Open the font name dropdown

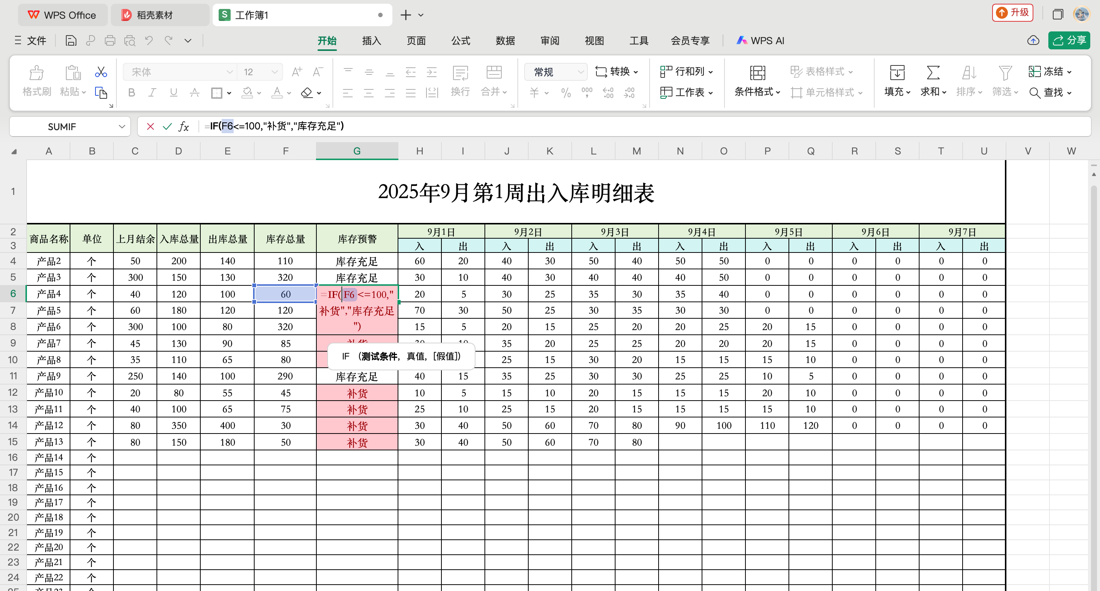(230, 72)
